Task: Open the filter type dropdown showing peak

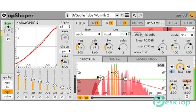Action: (88, 34)
